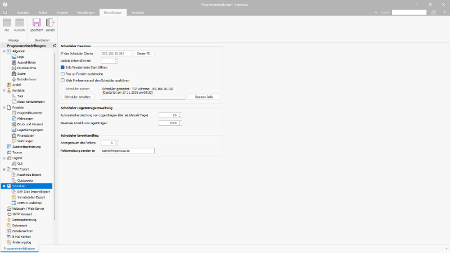Select Peachtree Export tree item
The height and width of the screenshot is (253, 450).
29,175
